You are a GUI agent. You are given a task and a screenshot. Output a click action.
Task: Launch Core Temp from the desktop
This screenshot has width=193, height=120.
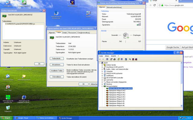(x=8, y=88)
